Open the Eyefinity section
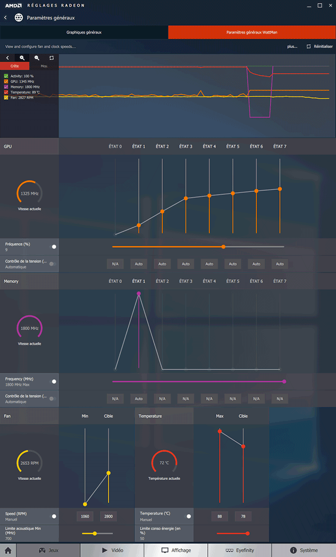This screenshot has height=557, width=336. (240, 550)
